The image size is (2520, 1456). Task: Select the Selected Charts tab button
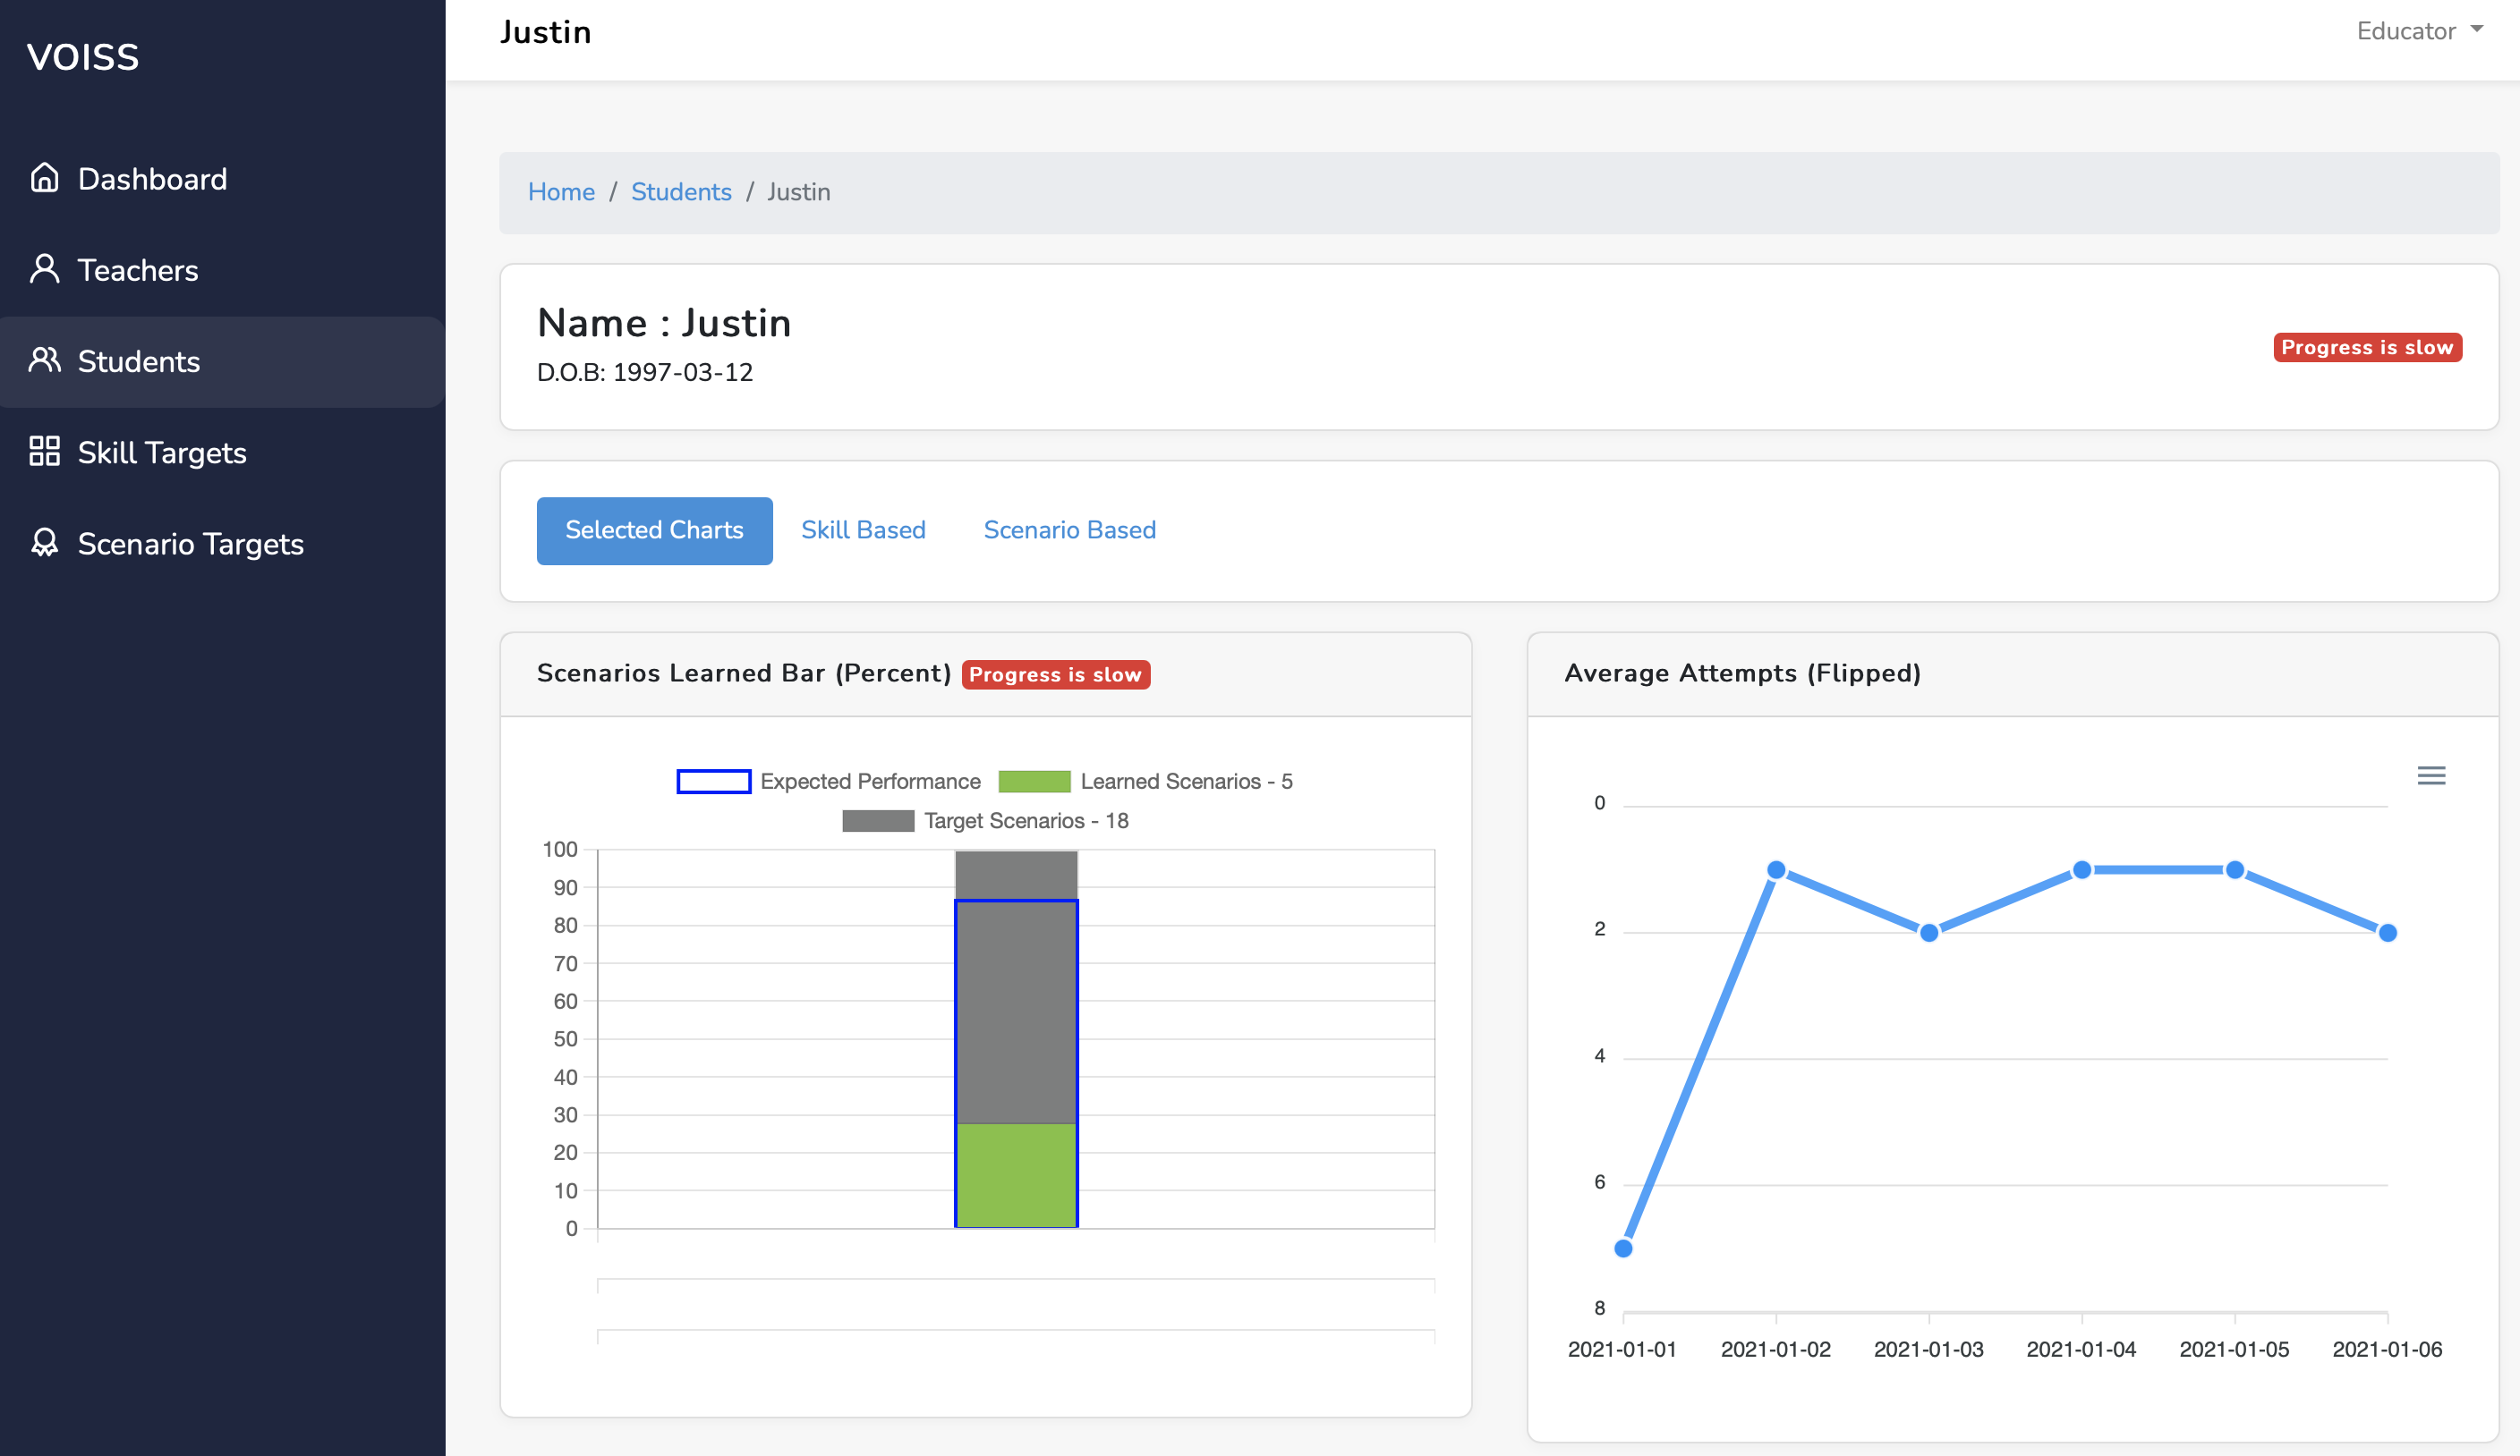(654, 529)
